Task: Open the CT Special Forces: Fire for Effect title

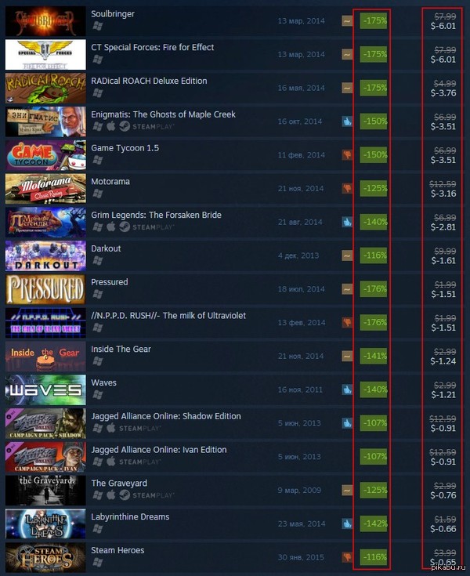Action: click(153, 47)
